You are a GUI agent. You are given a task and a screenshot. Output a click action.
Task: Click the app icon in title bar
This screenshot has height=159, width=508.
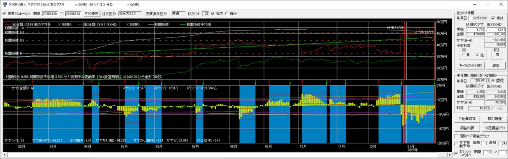click(4, 4)
